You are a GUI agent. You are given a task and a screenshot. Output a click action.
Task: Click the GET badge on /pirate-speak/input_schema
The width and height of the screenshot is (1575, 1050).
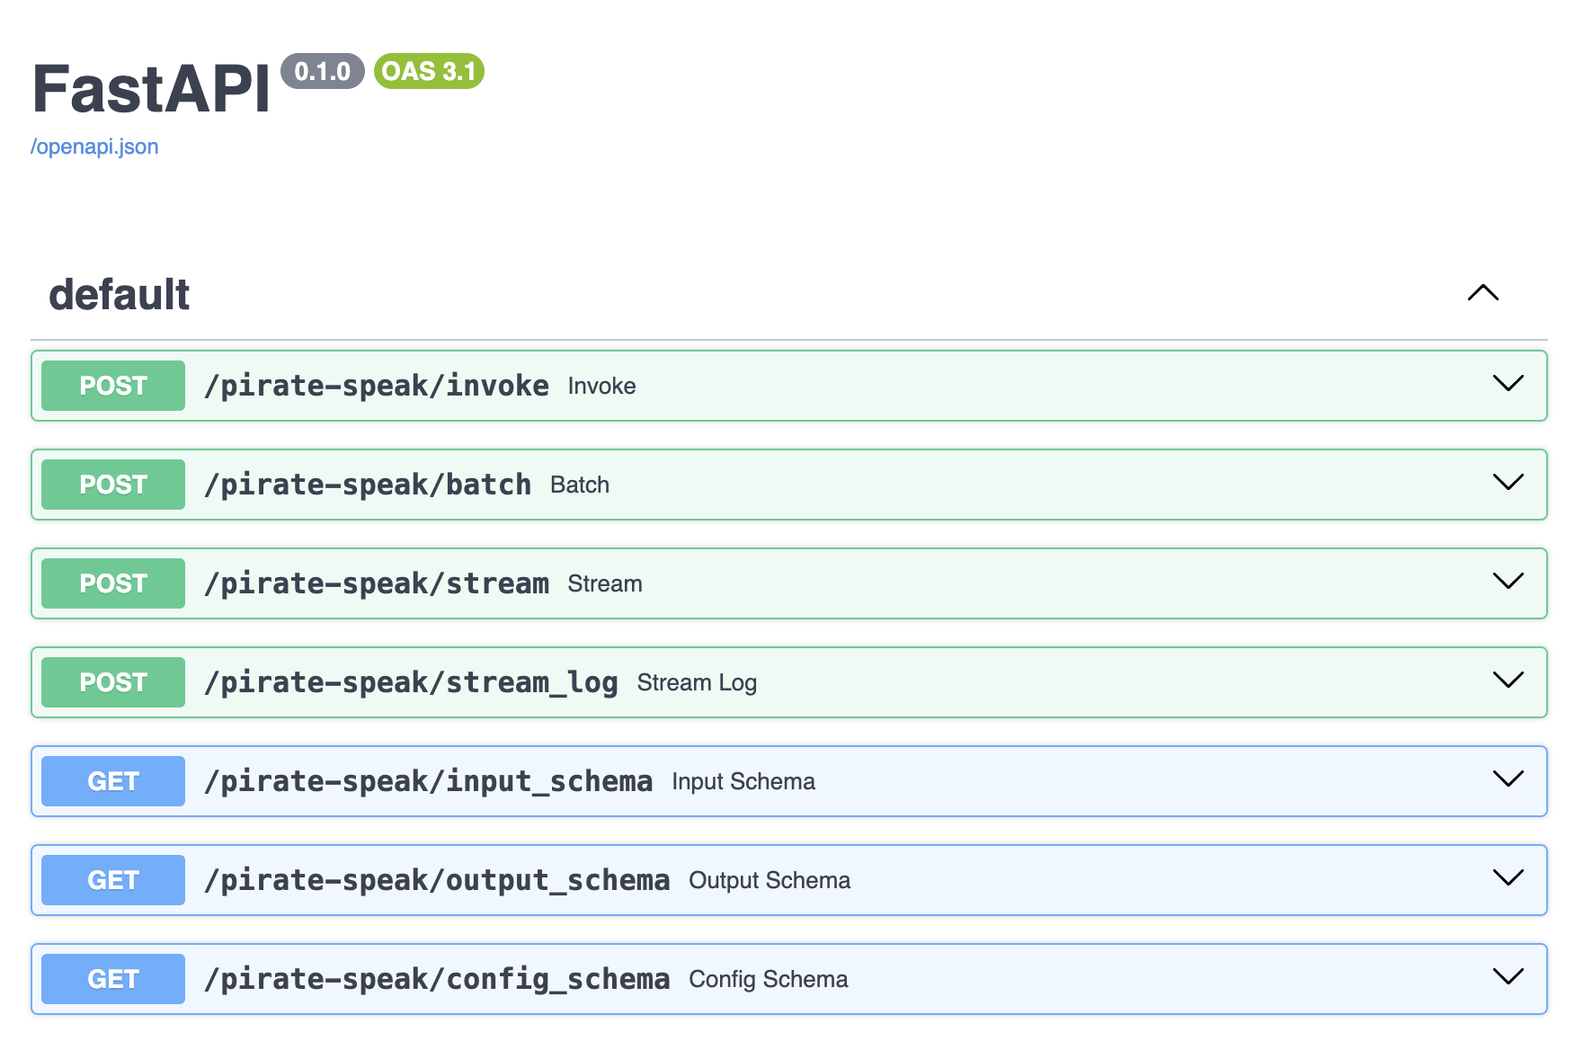(111, 780)
